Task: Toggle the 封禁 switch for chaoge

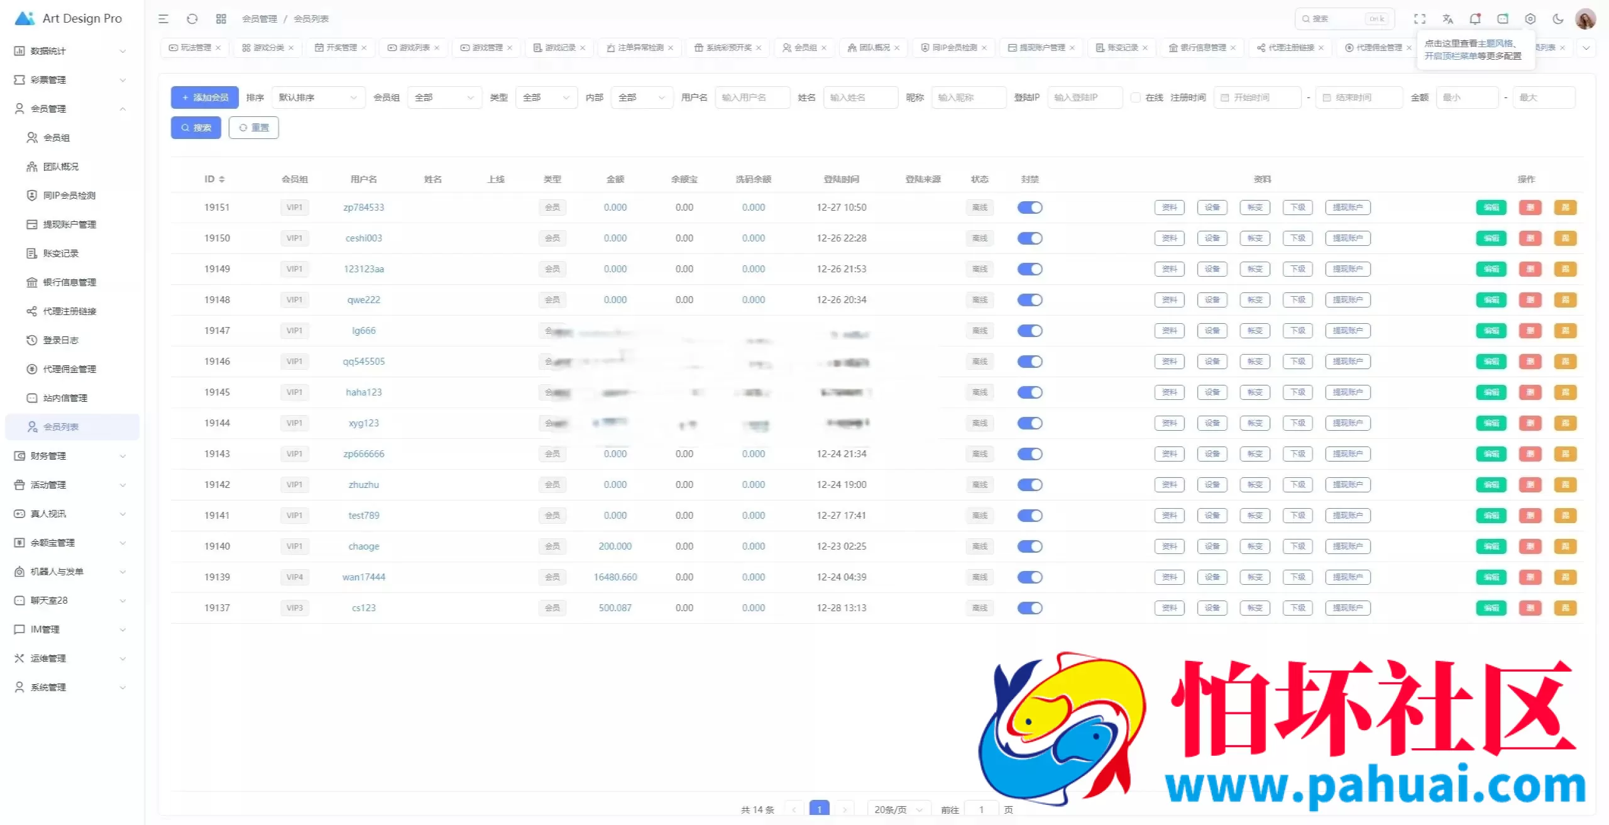Action: point(1030,546)
